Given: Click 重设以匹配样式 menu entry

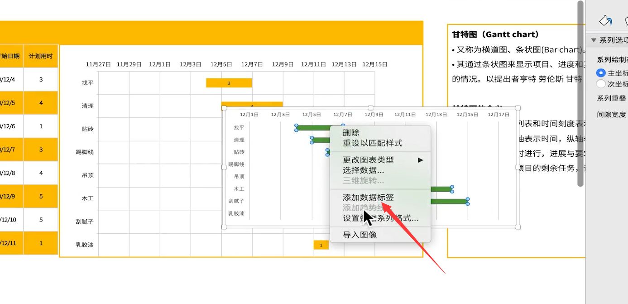Looking at the screenshot, I should click(372, 143).
